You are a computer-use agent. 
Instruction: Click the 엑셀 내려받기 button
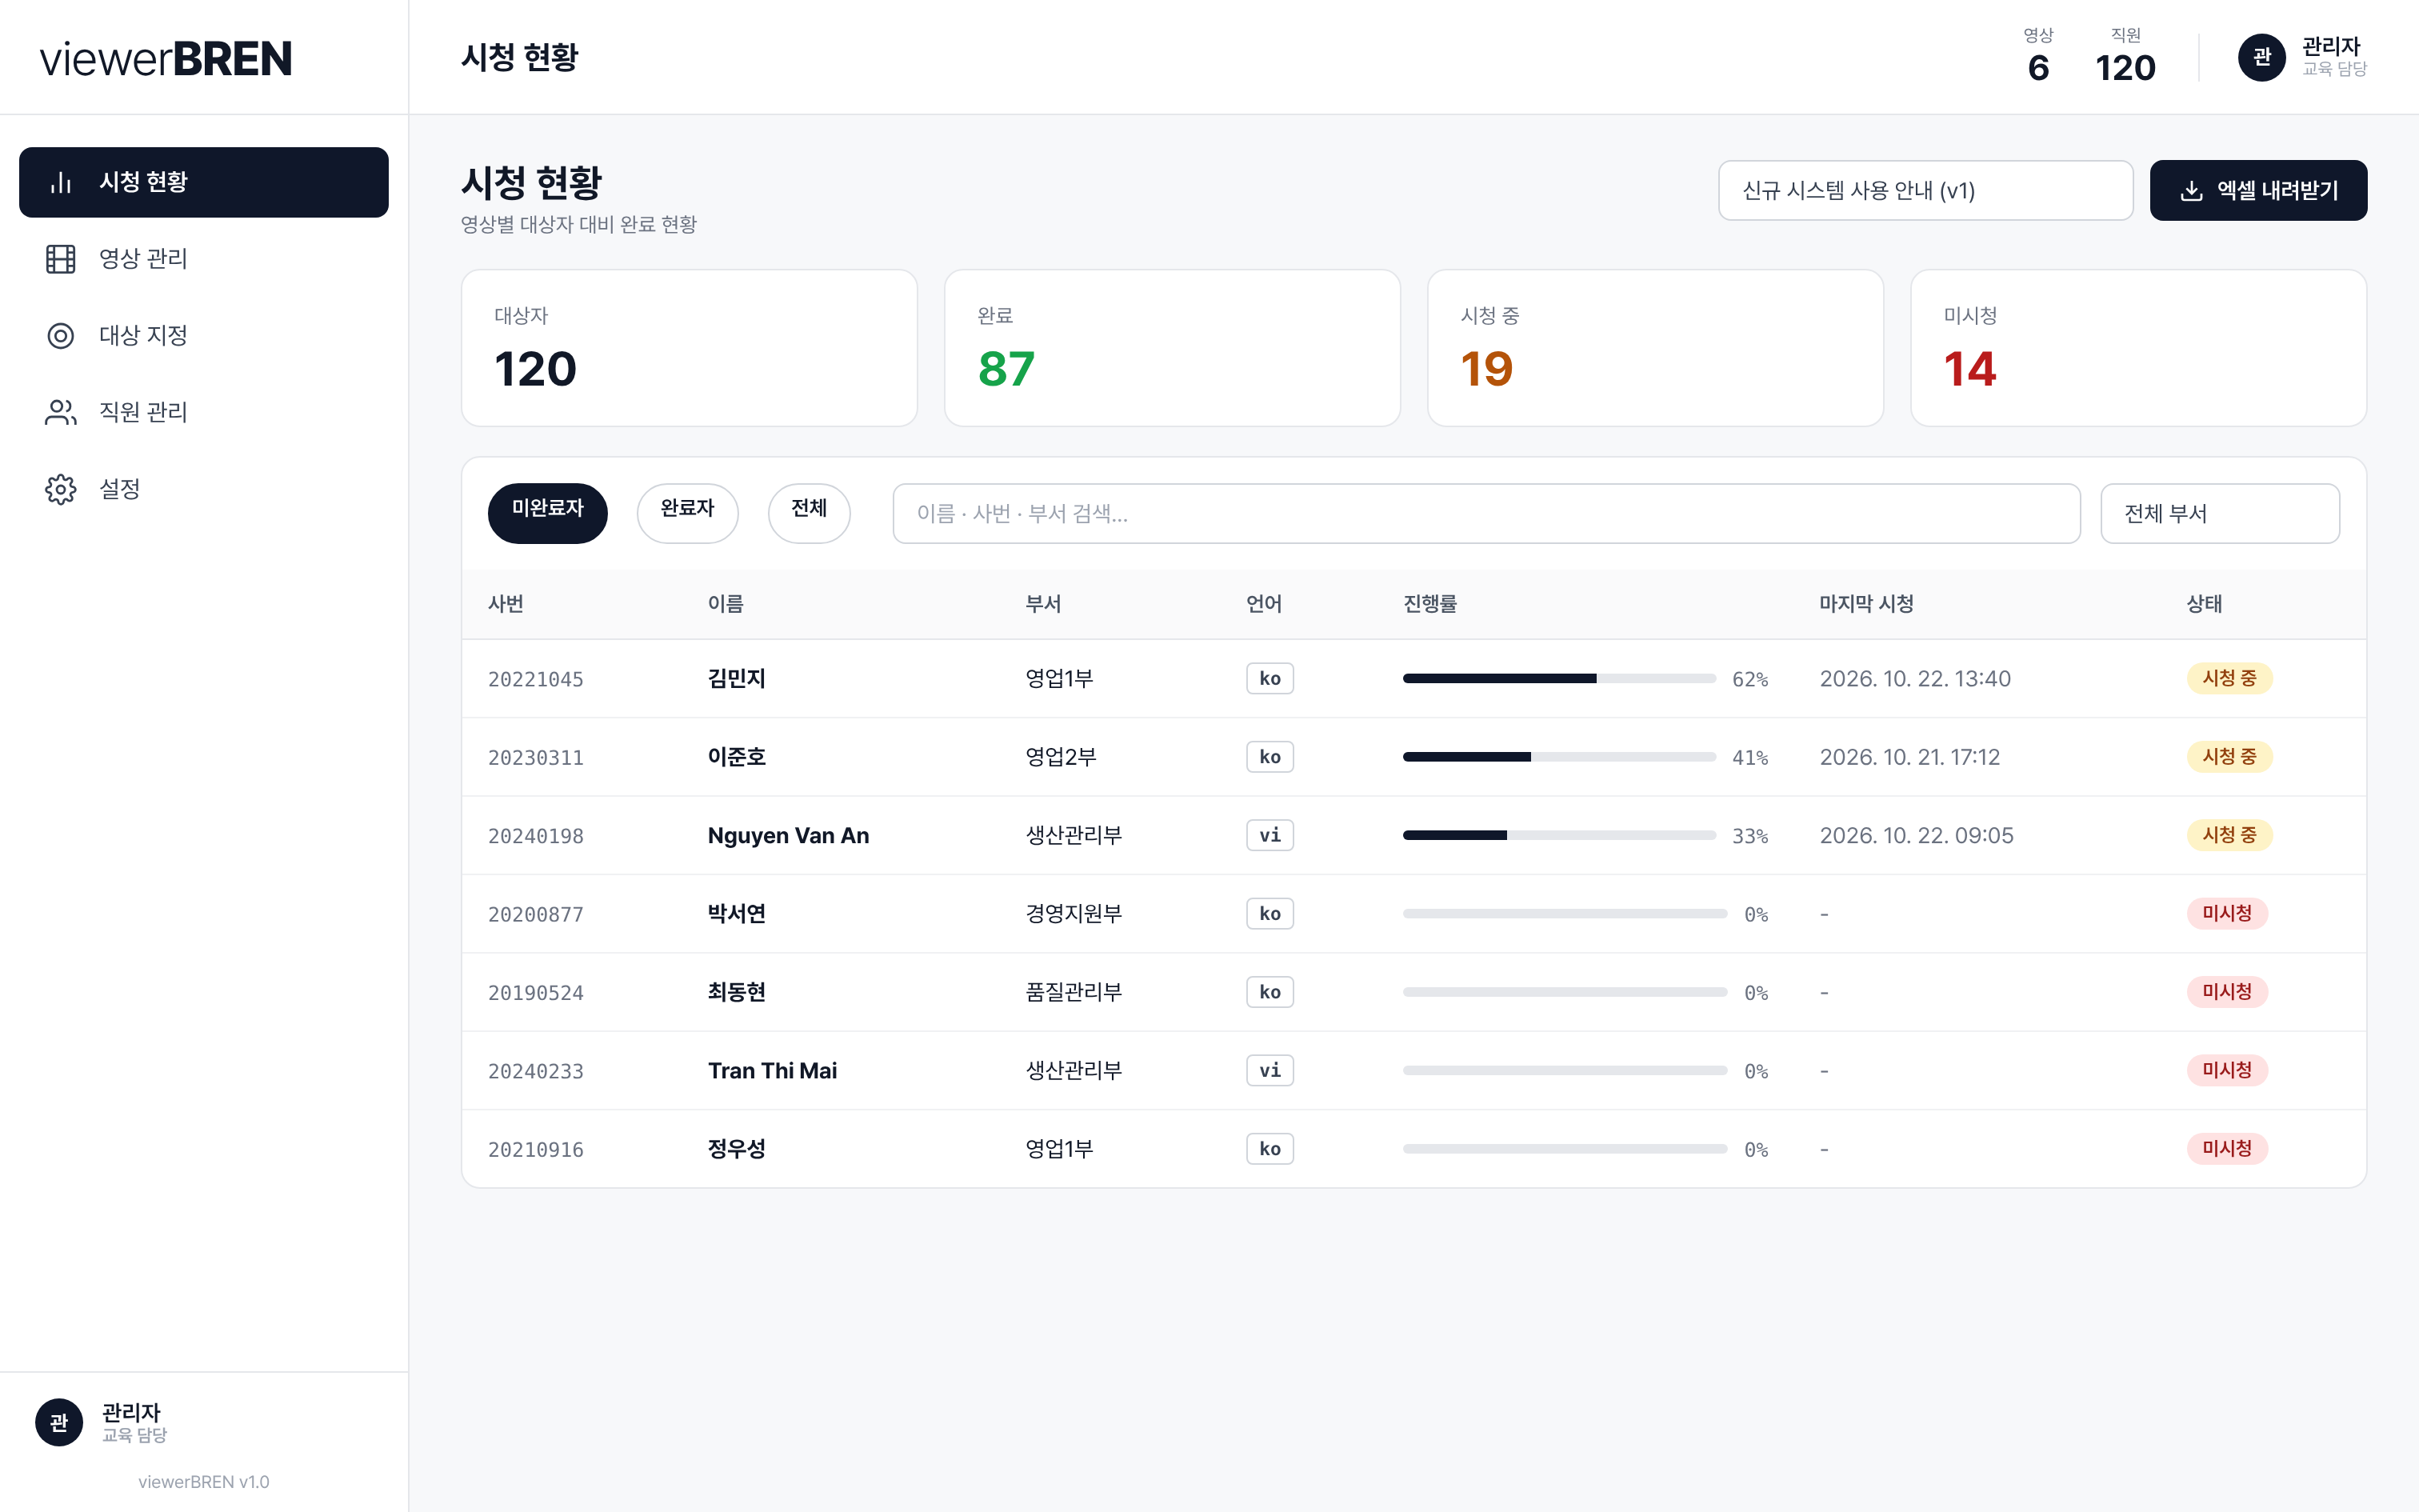2258,190
